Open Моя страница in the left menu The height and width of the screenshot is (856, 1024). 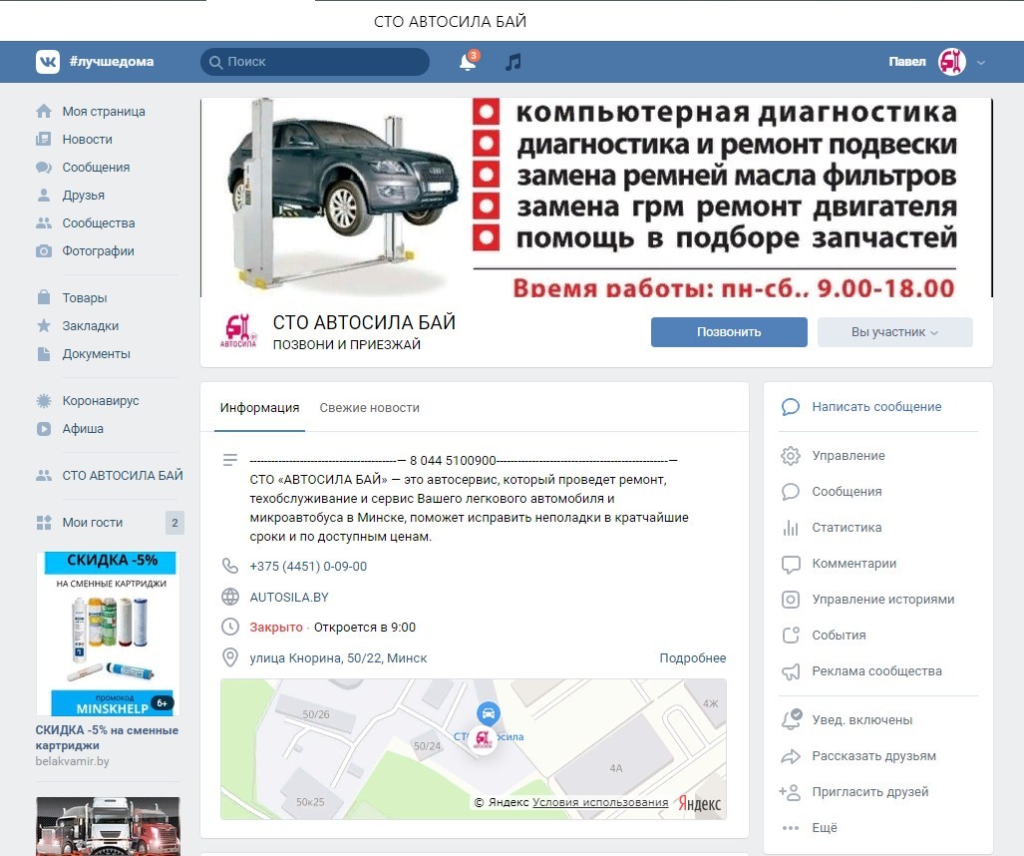(104, 111)
